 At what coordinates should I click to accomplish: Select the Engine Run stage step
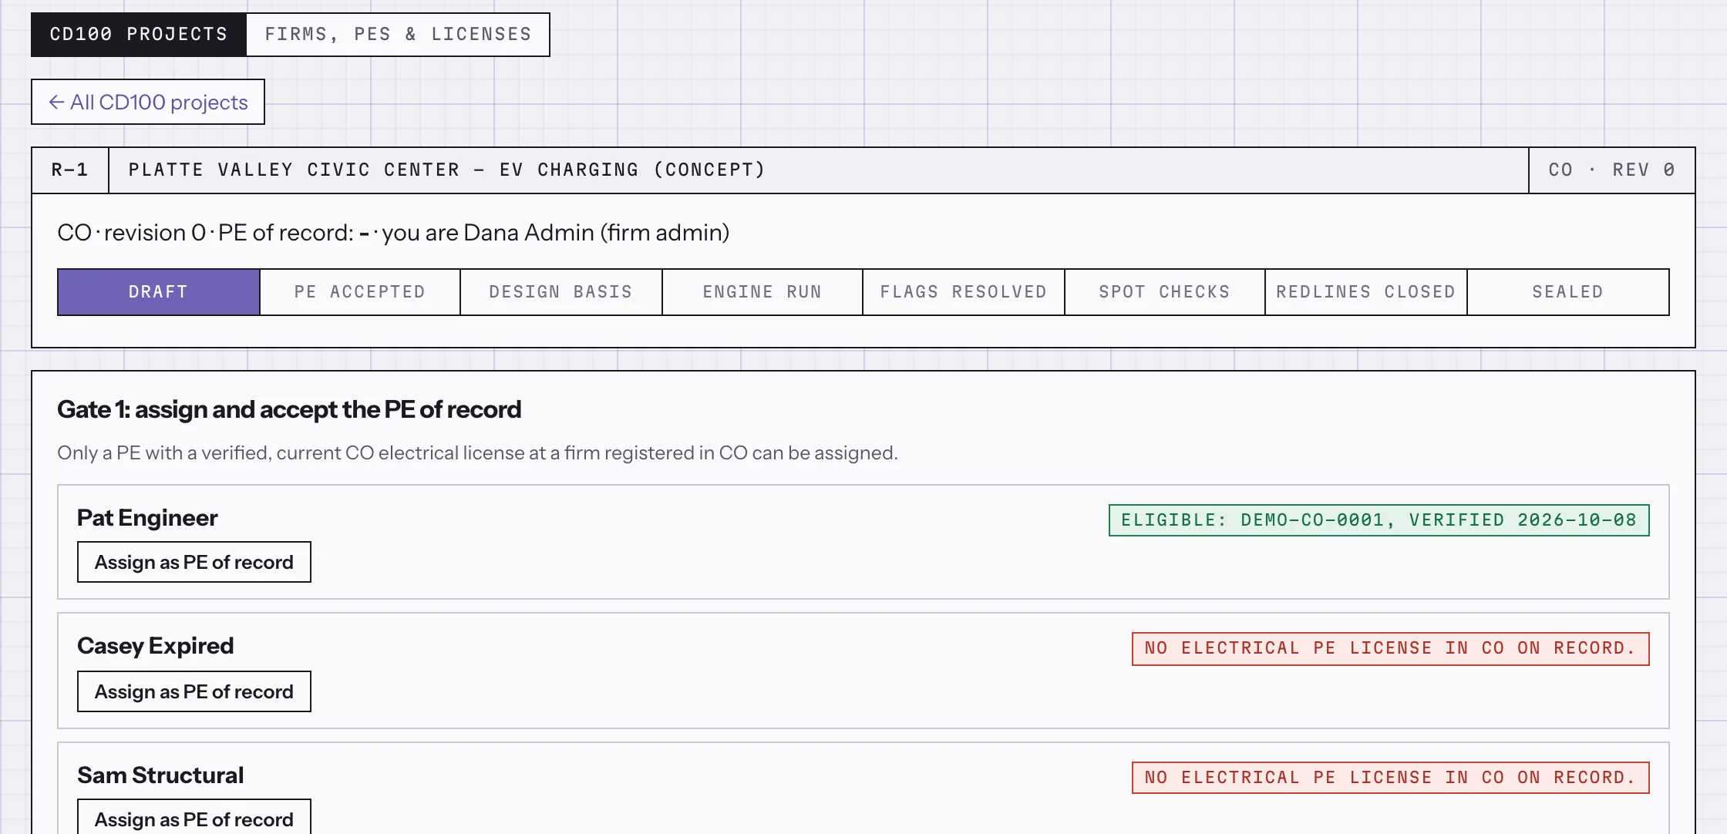[x=763, y=292]
